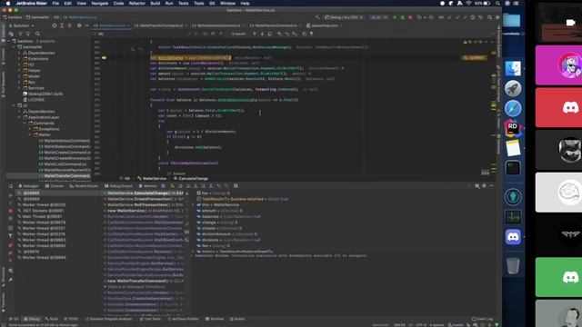Viewport: 582px width, 327px height.
Task: Open the Build tool window button
Action: [52, 319]
